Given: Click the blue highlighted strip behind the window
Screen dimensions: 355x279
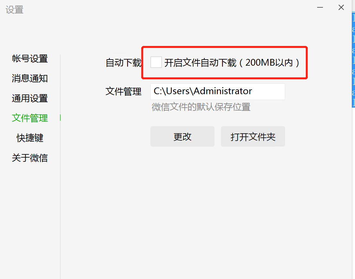Looking at the screenshot, I should pyautogui.click(x=353, y=60).
